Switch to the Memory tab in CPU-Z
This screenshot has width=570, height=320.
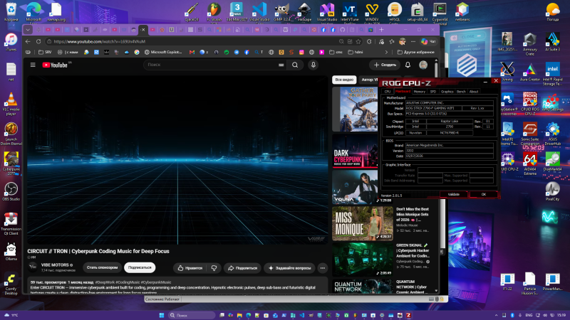[x=419, y=92]
